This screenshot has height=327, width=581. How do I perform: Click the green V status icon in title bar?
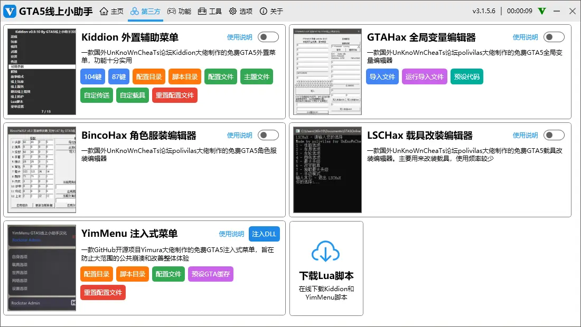(x=542, y=11)
